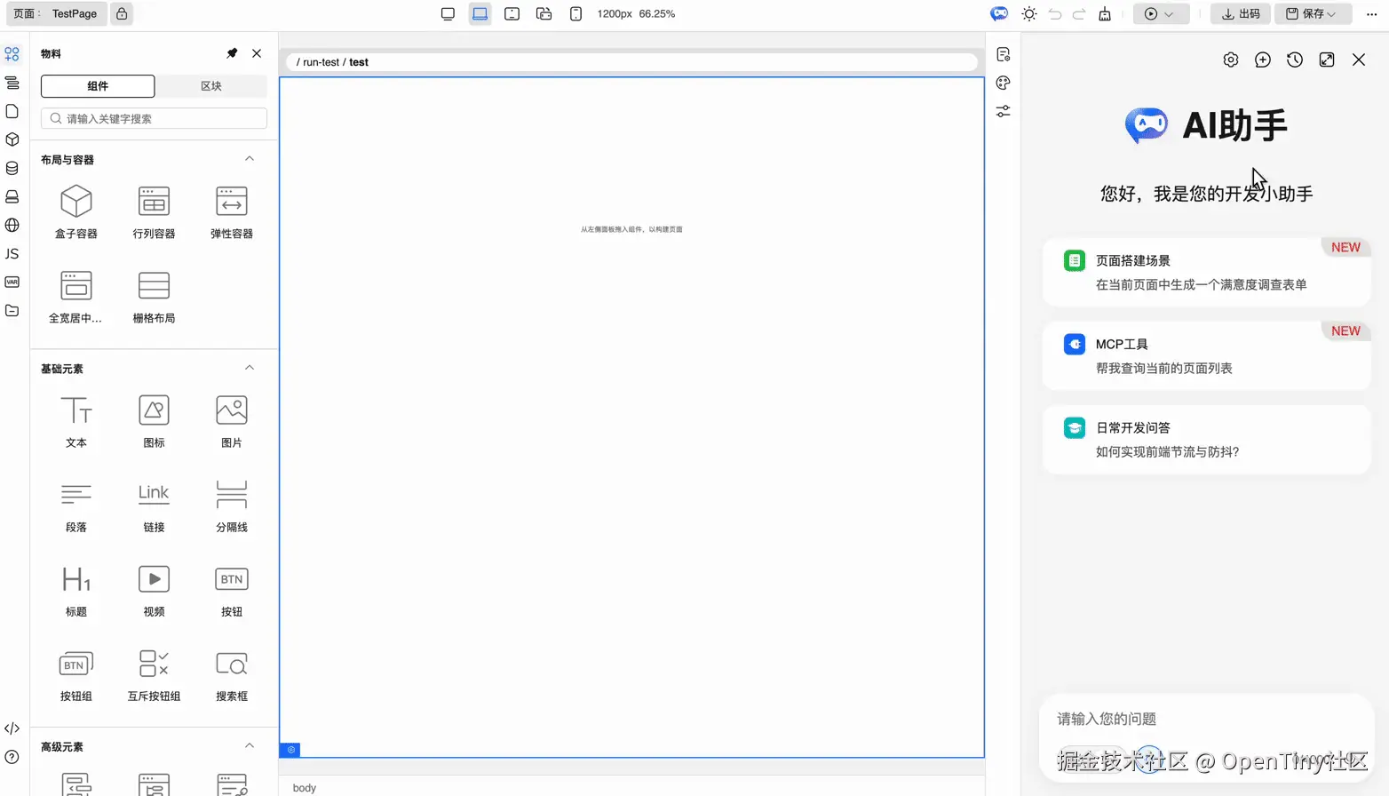Open AI assistant chat history
Viewport: 1389px width, 796px height.
pos(1295,60)
